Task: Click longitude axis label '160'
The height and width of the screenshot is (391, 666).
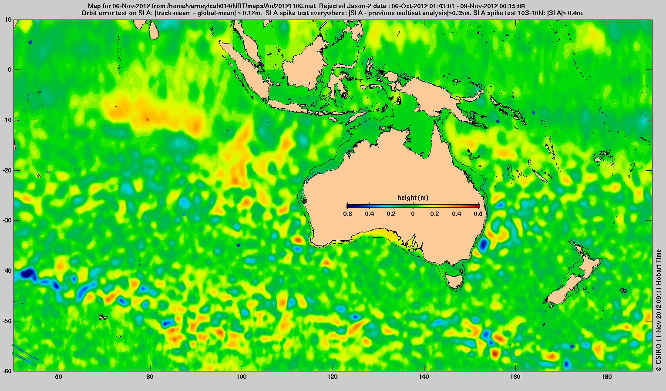Action: tap(515, 377)
